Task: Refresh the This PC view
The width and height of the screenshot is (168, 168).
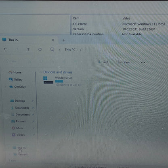Action: (40, 49)
